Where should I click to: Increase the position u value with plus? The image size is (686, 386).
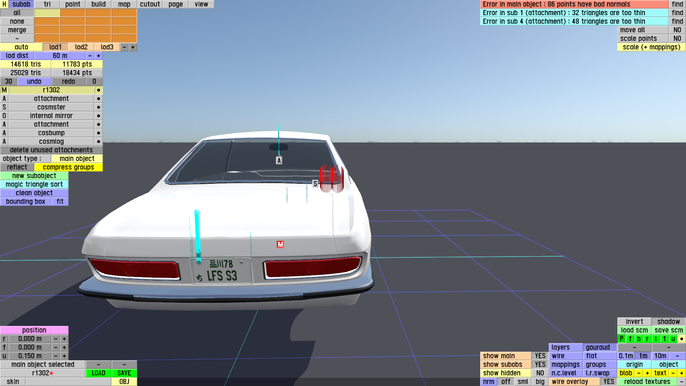(64, 356)
